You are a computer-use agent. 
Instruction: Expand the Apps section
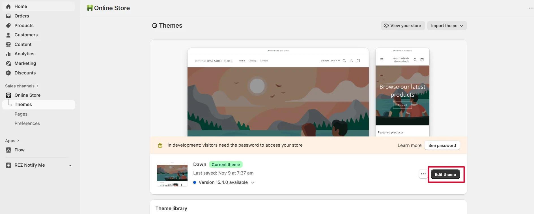pyautogui.click(x=12, y=141)
